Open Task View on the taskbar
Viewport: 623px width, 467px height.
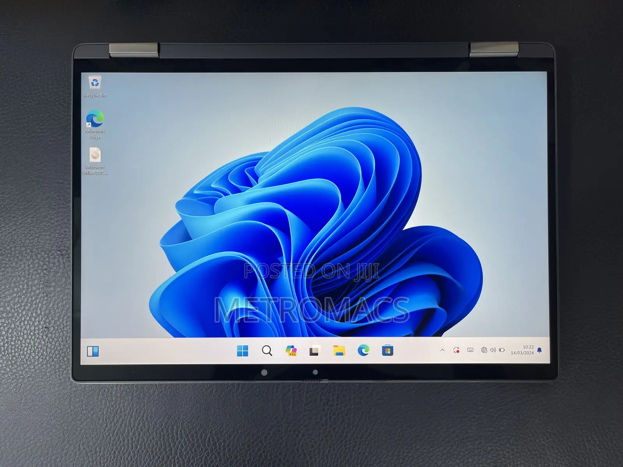click(x=315, y=351)
